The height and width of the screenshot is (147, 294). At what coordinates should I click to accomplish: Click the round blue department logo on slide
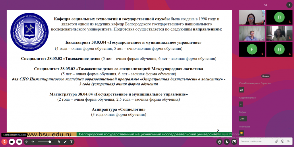click(x=30, y=32)
